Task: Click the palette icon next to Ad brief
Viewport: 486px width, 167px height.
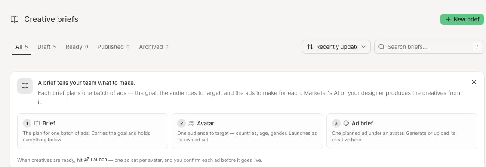Action: [346, 123]
